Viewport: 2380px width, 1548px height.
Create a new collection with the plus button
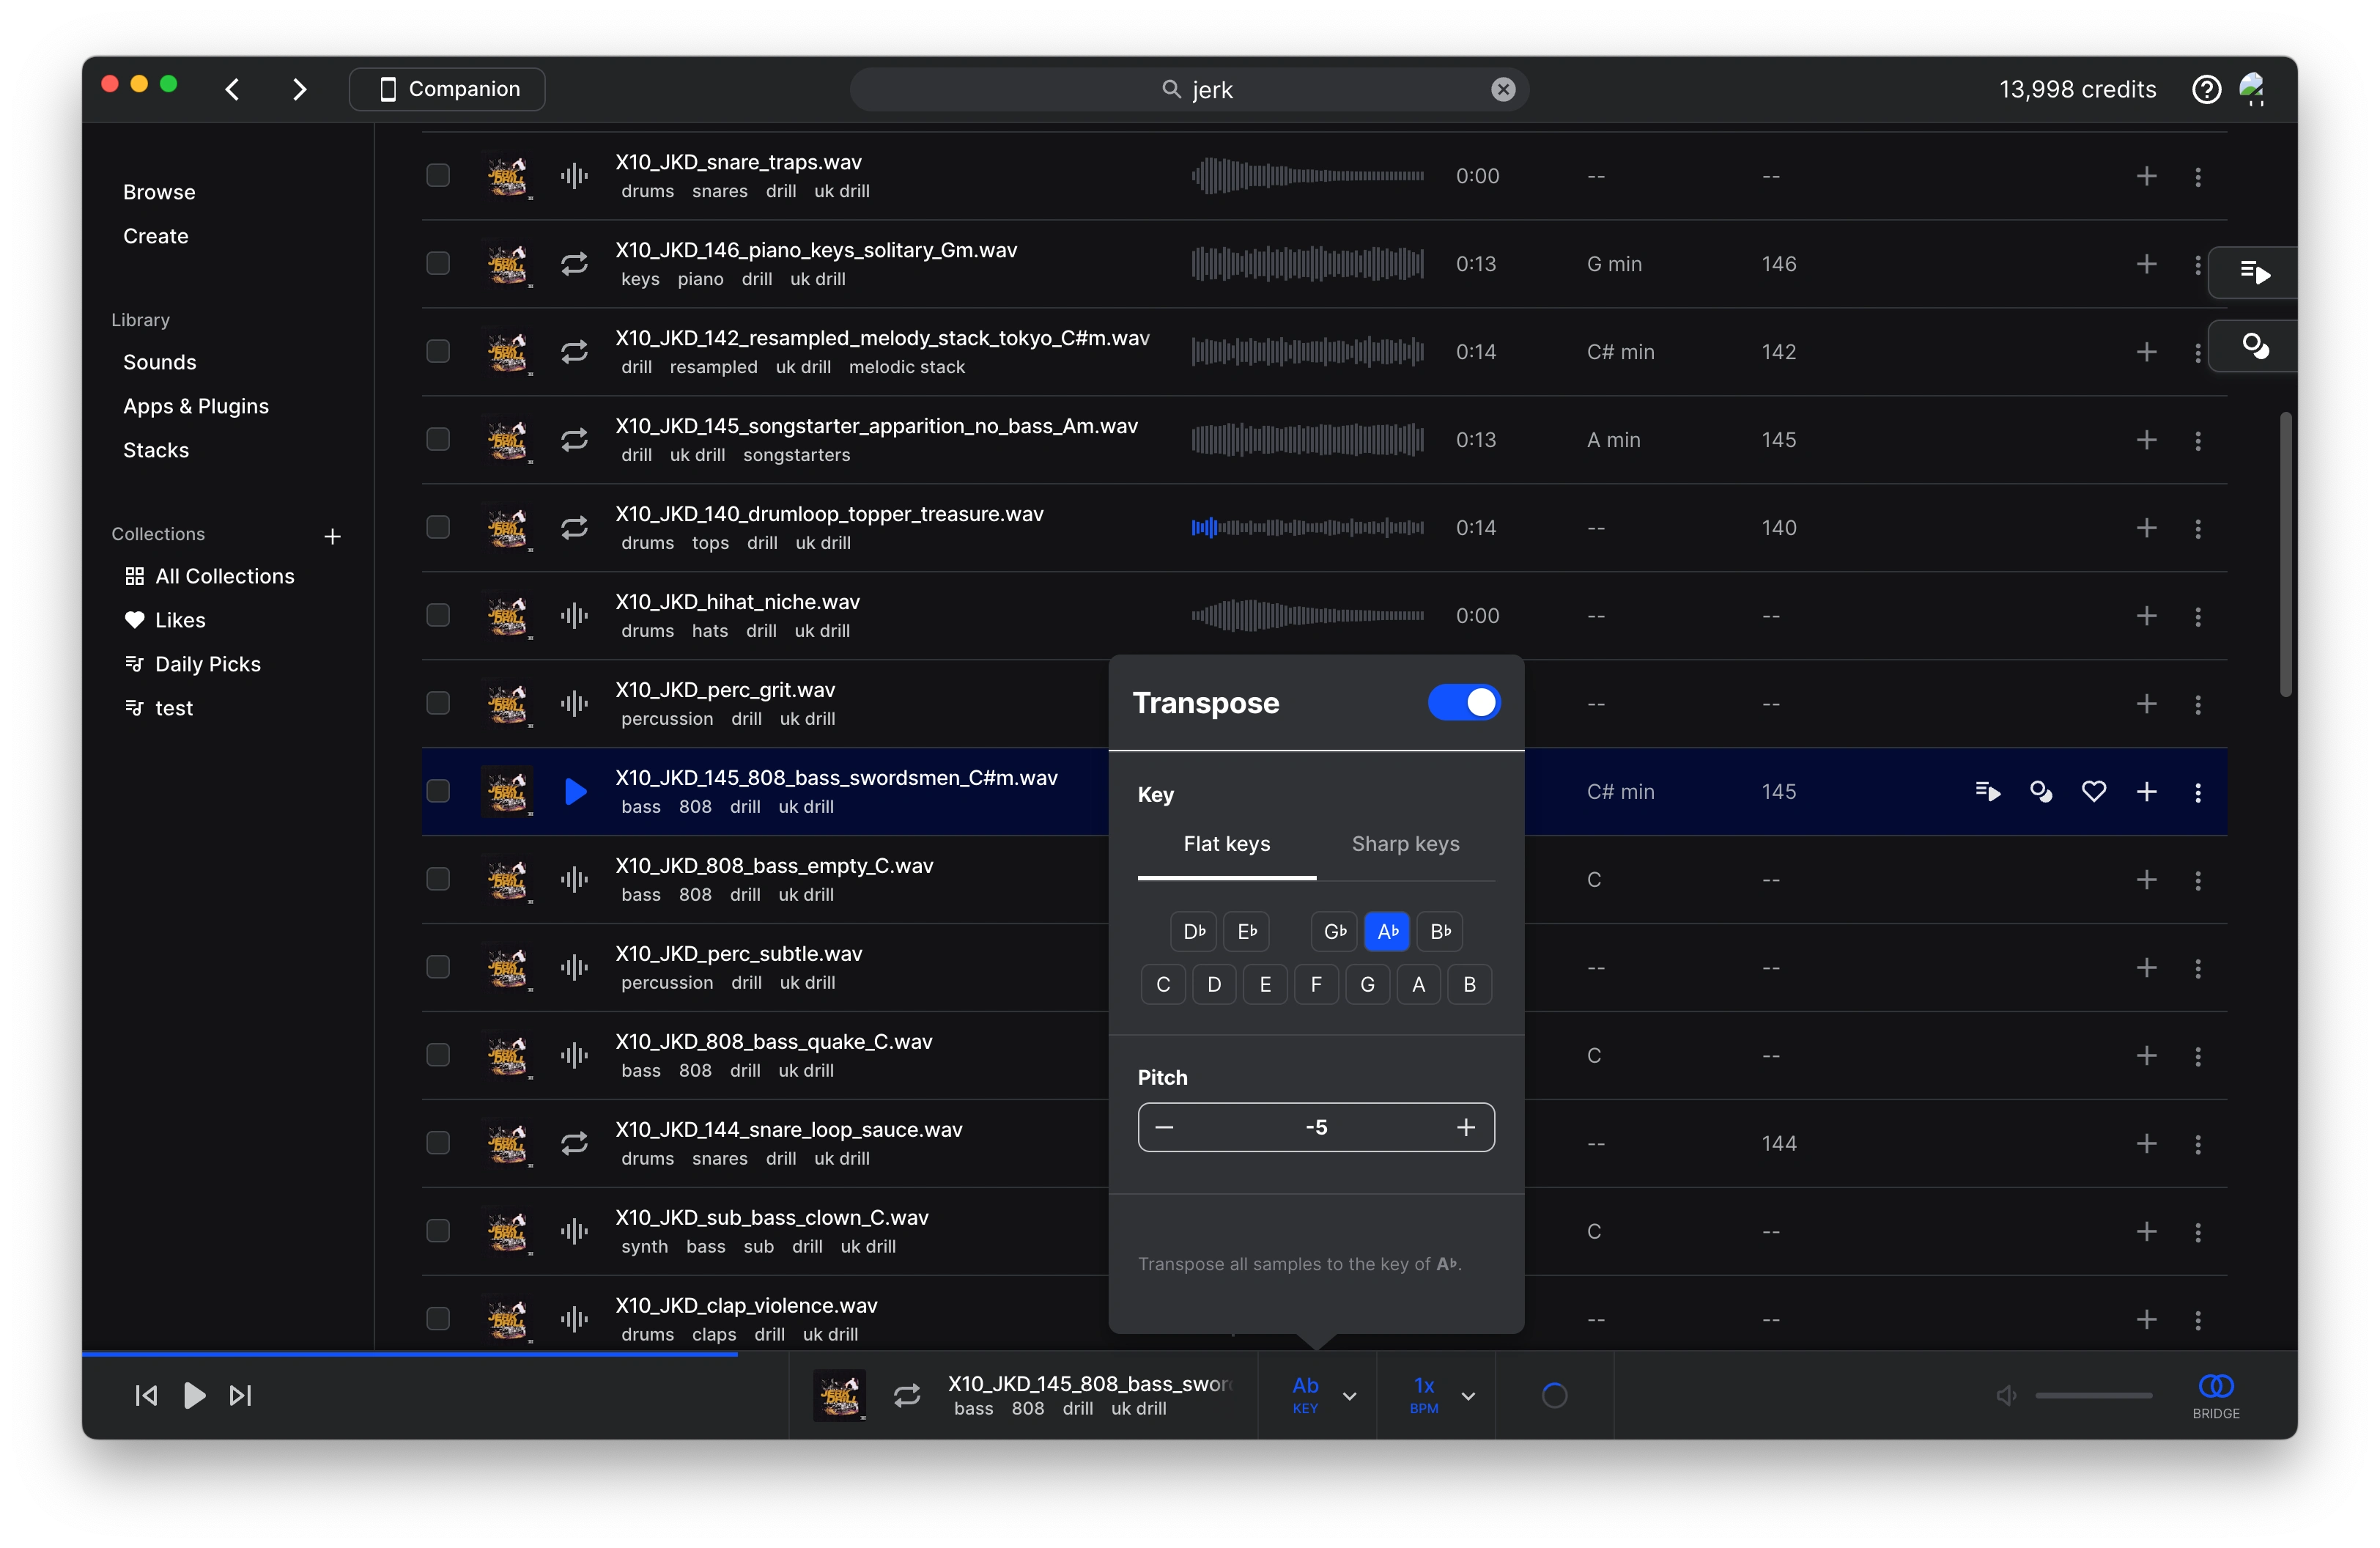(x=333, y=536)
